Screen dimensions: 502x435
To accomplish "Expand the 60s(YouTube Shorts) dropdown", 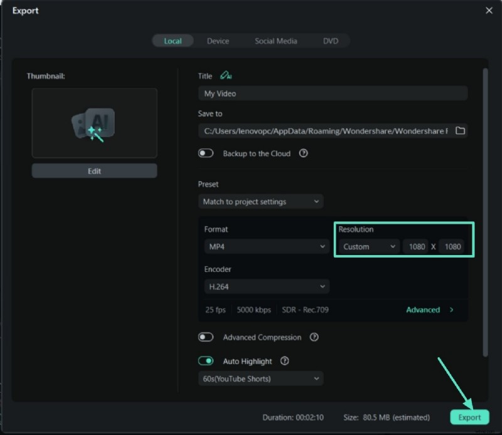I will [x=260, y=379].
